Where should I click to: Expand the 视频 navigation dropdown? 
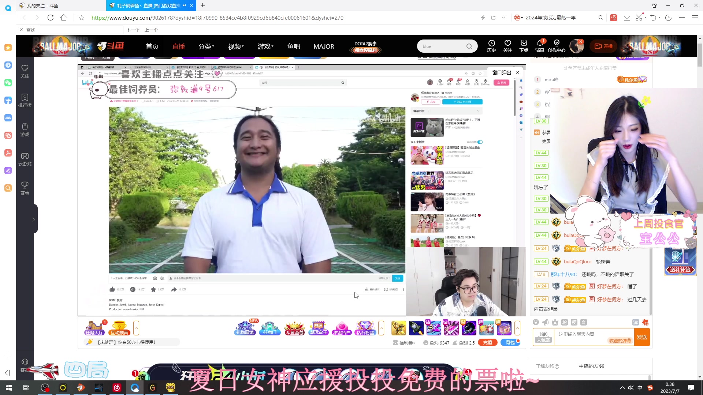[235, 46]
